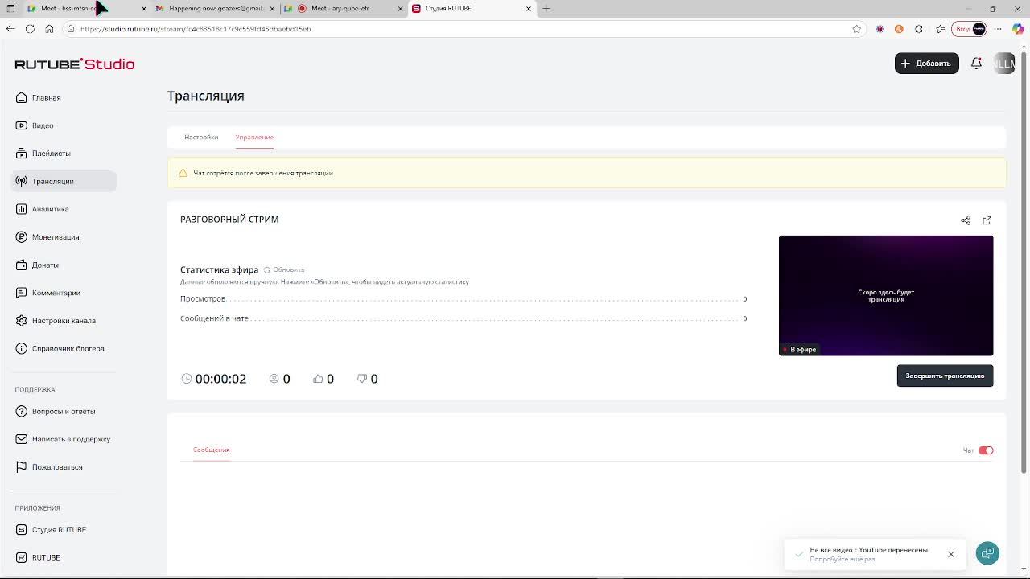Open Настройки канала

point(56,320)
